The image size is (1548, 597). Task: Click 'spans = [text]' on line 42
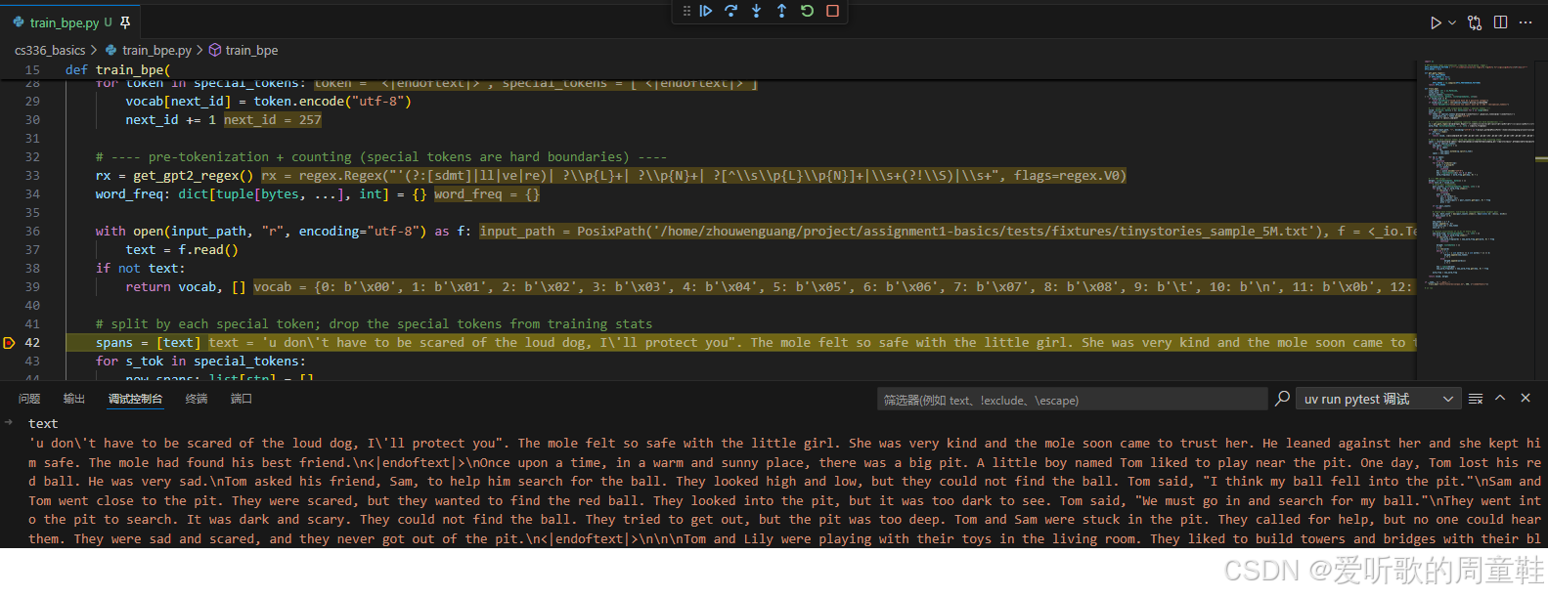[x=148, y=343]
